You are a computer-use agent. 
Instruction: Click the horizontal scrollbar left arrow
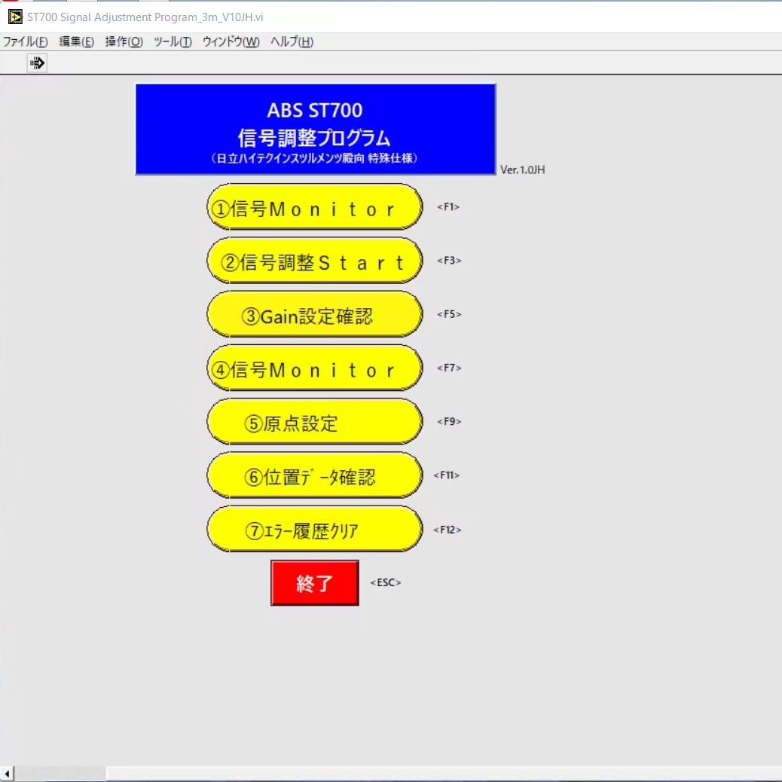7,774
